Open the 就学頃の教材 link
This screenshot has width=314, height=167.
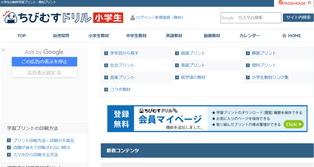click(193, 77)
